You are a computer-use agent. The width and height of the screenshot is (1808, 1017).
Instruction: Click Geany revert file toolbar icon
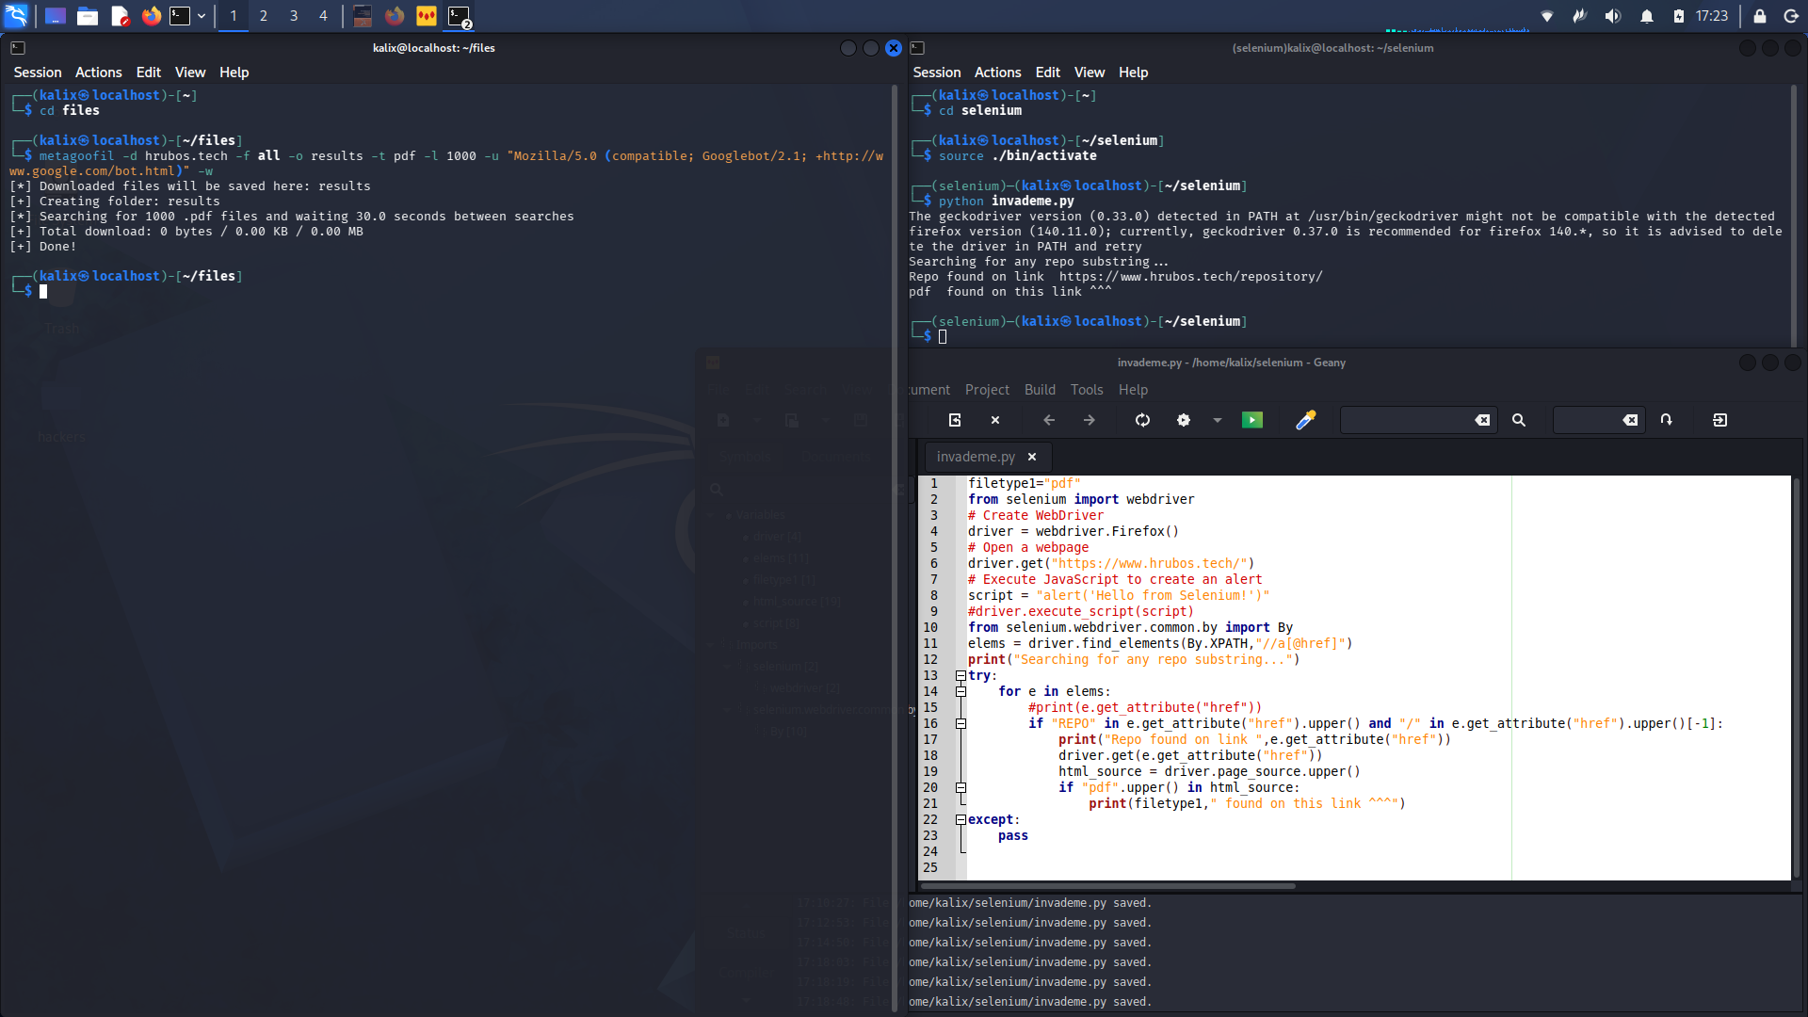[x=955, y=420]
